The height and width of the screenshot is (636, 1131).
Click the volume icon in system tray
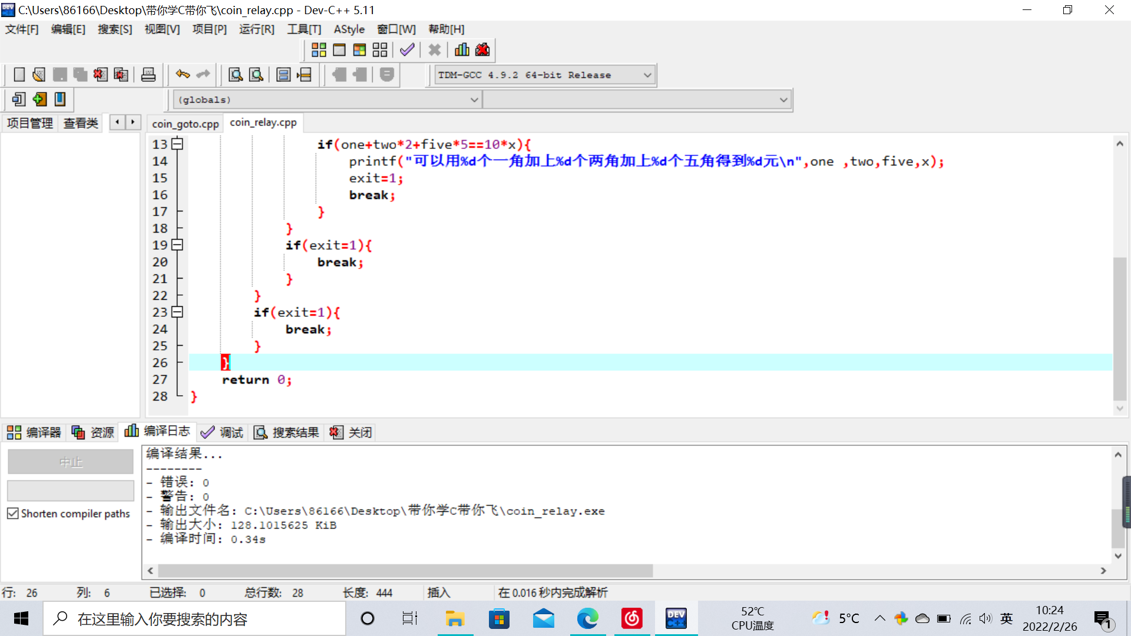(985, 618)
